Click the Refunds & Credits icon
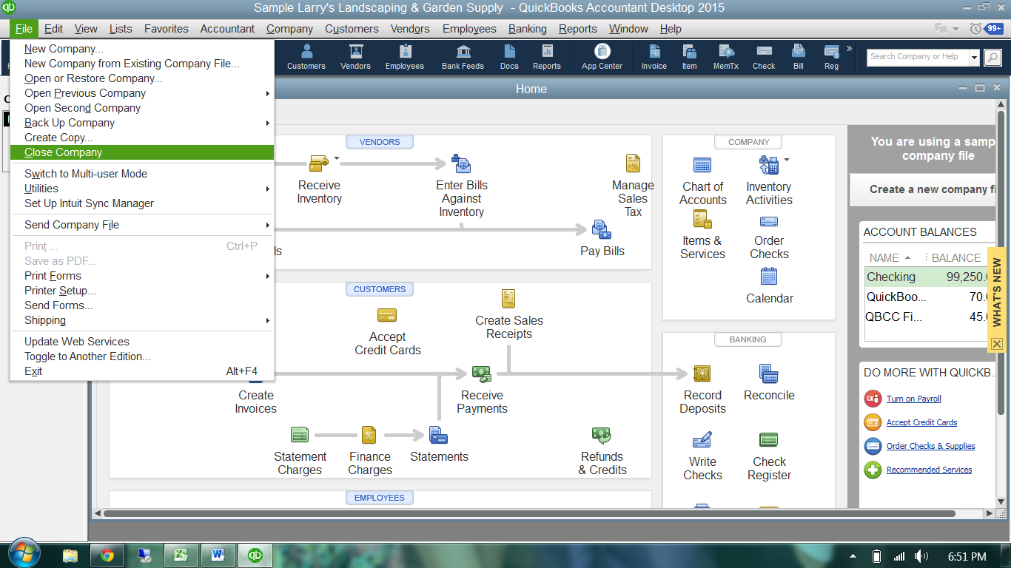1011x568 pixels. point(601,438)
